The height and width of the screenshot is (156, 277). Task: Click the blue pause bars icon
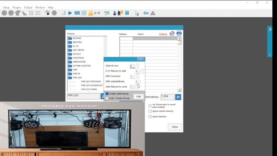[127, 13]
